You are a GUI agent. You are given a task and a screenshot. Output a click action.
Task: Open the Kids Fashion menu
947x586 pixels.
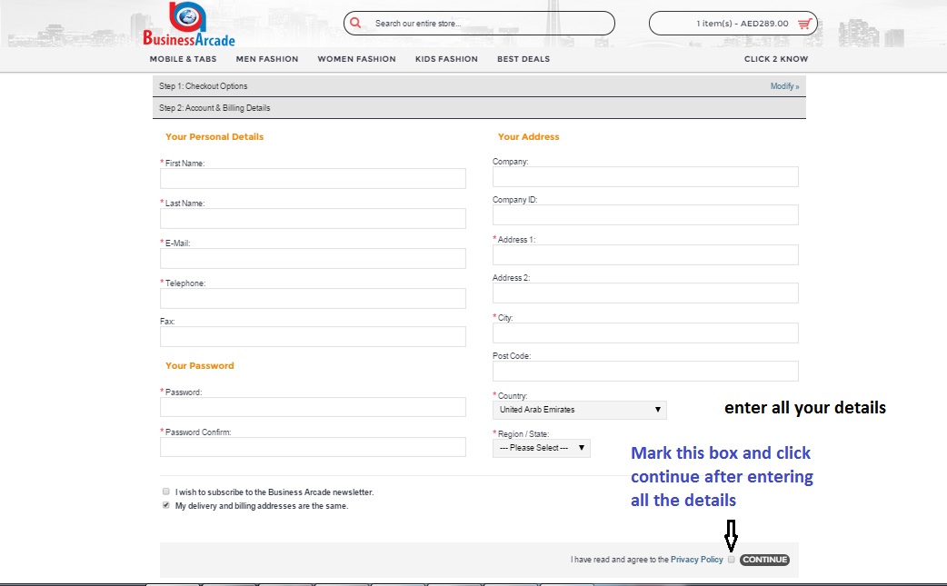pyautogui.click(x=446, y=58)
